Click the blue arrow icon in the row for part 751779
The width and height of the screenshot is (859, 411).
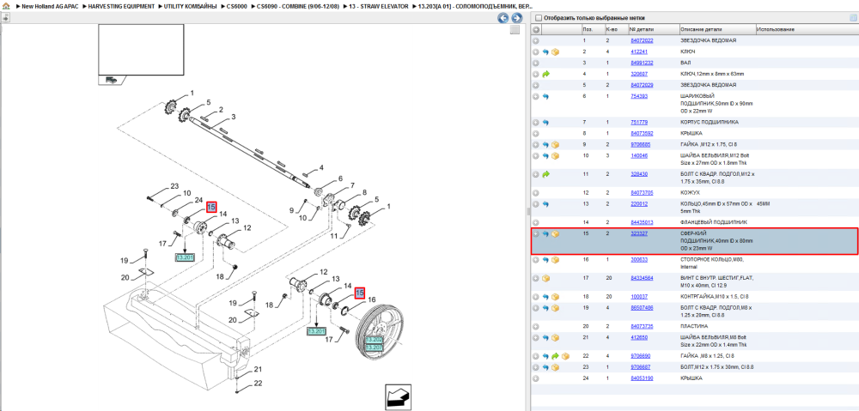tap(545, 122)
